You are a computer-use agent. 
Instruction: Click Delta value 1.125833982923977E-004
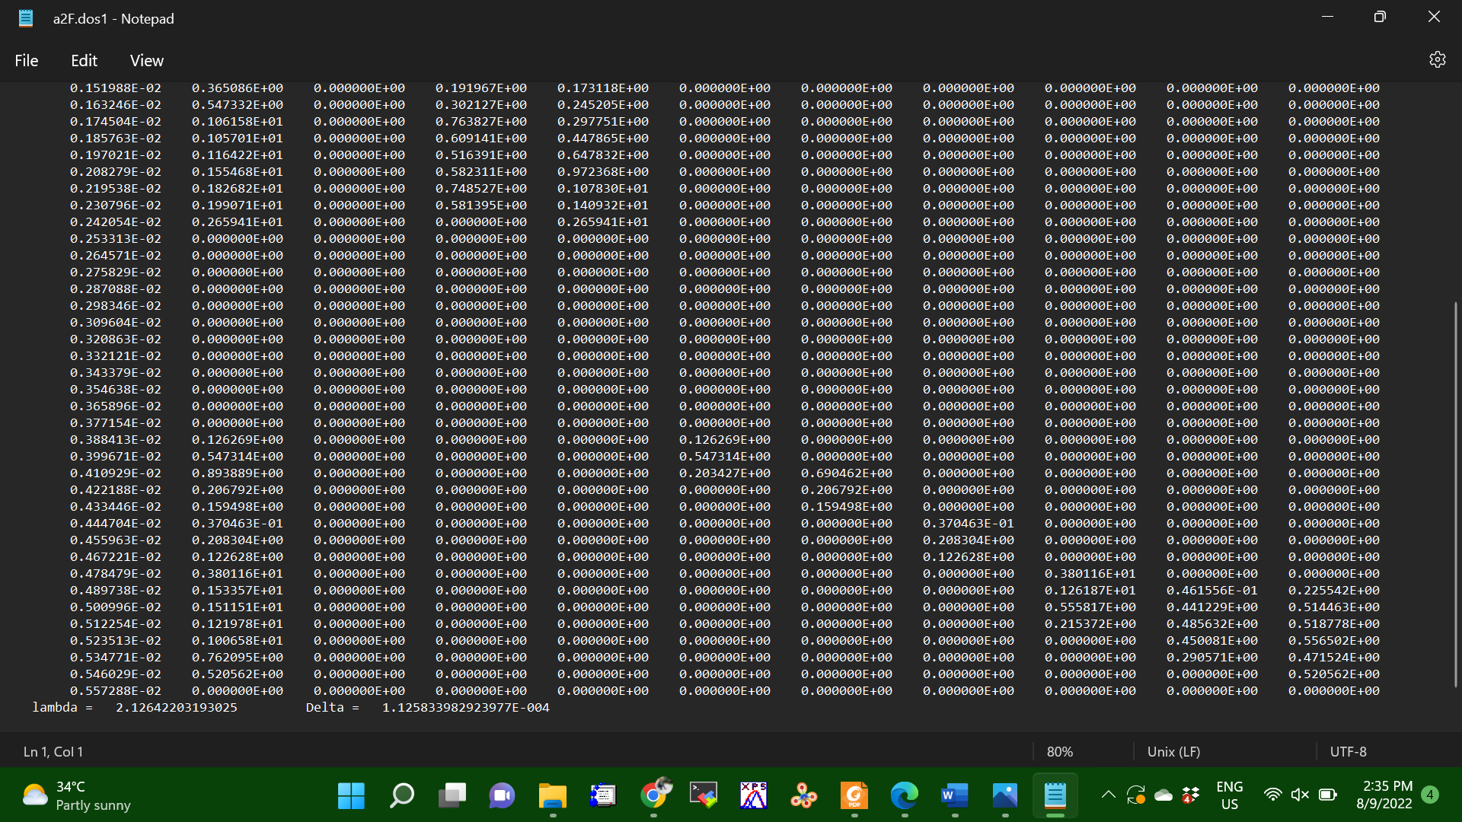[x=465, y=708]
